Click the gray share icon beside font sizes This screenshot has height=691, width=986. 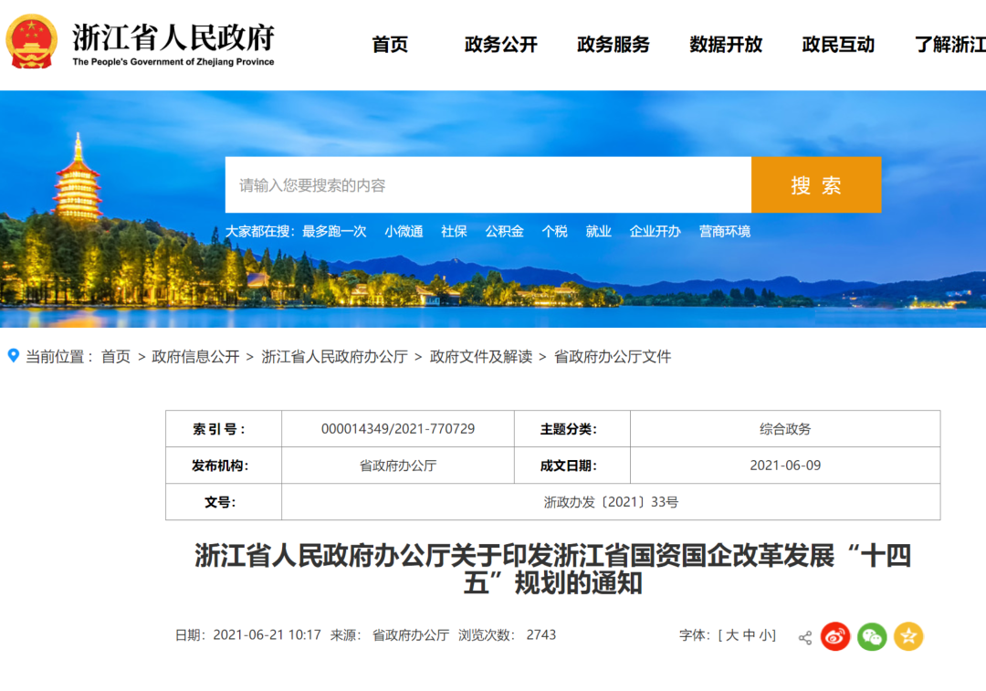click(804, 637)
